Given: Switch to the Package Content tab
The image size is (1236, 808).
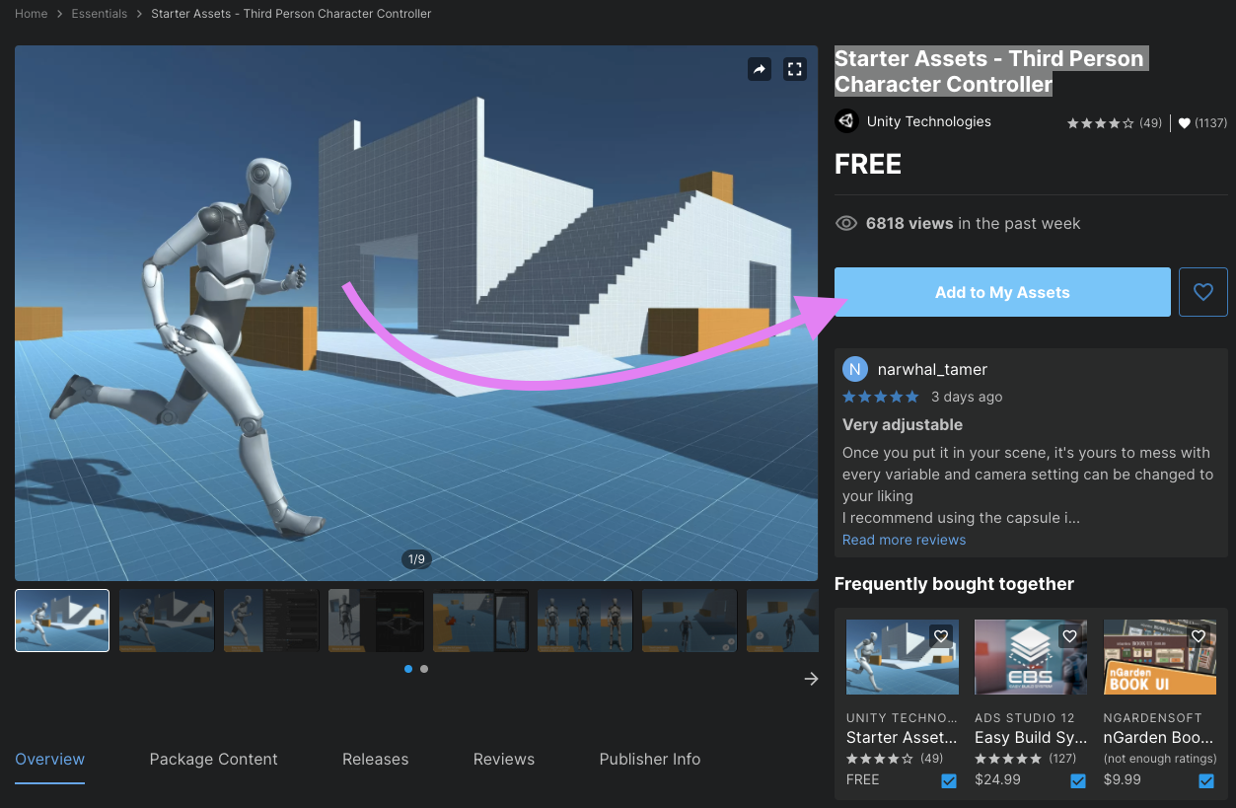Looking at the screenshot, I should [x=213, y=759].
